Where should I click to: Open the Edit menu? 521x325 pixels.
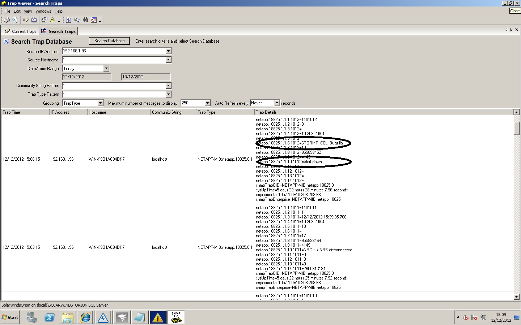(x=17, y=11)
